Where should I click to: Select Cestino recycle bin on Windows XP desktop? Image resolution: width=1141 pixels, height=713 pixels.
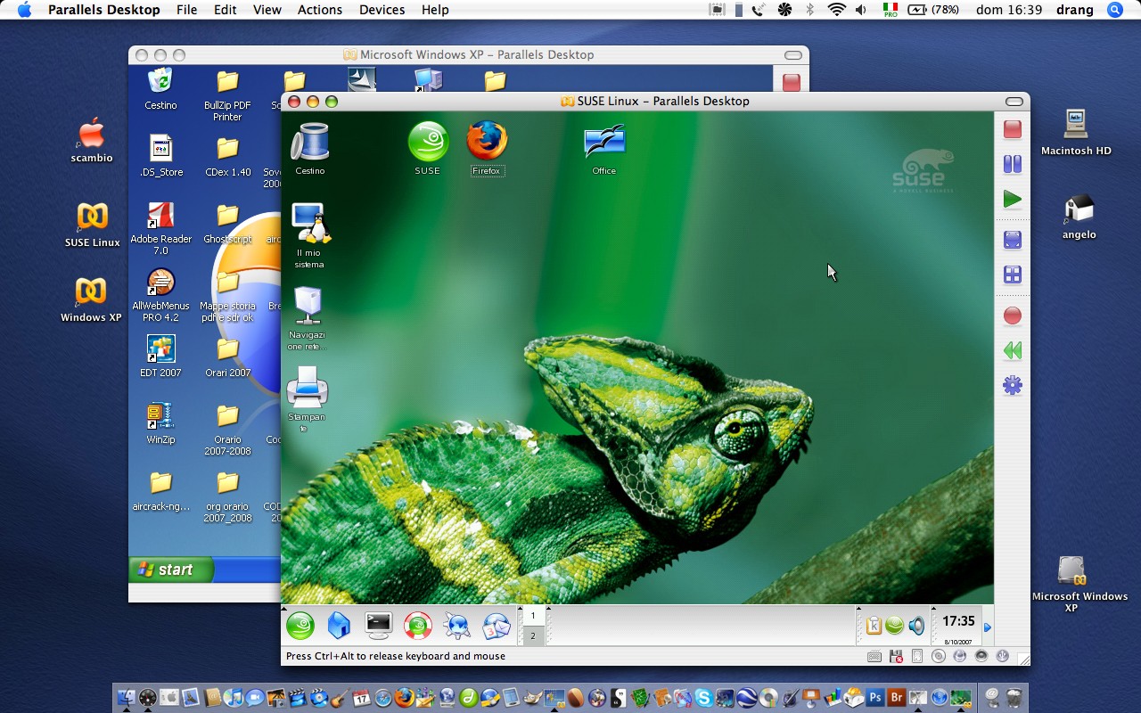pyautogui.click(x=160, y=89)
